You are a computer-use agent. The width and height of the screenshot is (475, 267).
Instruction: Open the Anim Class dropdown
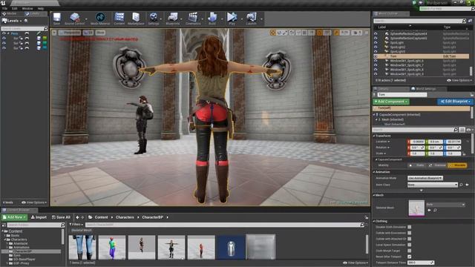point(432,185)
